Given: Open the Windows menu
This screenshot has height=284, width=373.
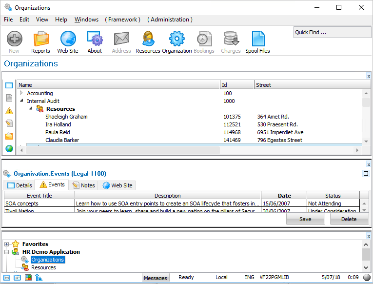Looking at the screenshot, I should tap(86, 20).
